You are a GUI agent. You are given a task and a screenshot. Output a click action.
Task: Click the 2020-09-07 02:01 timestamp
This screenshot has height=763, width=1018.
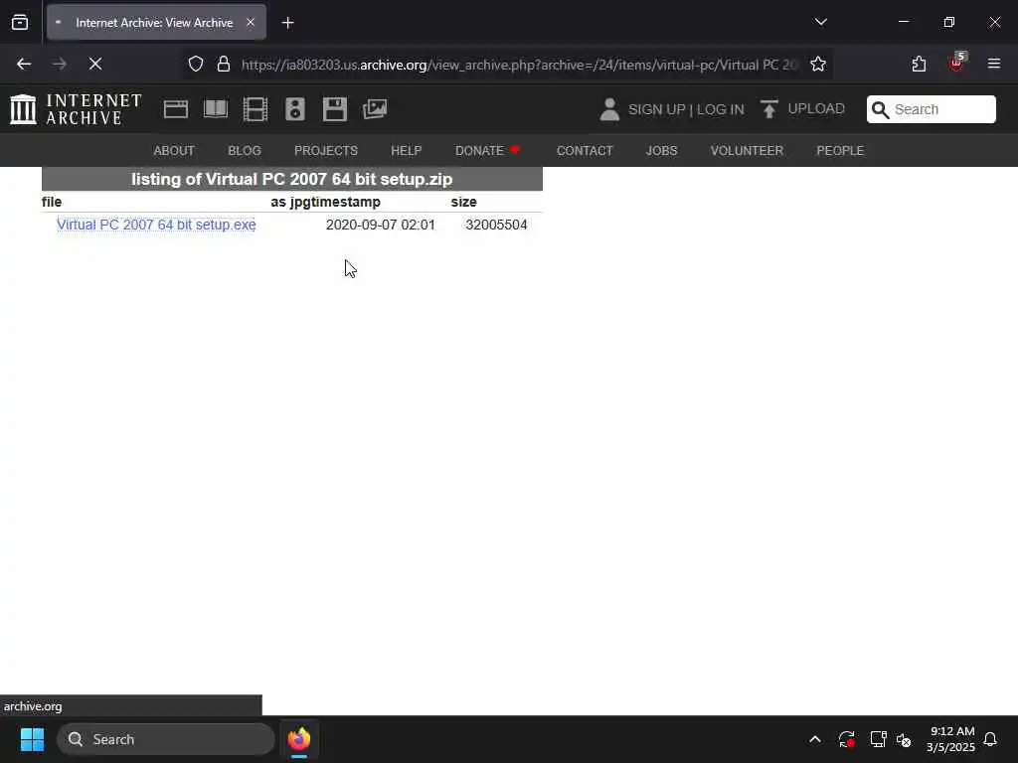(x=381, y=225)
